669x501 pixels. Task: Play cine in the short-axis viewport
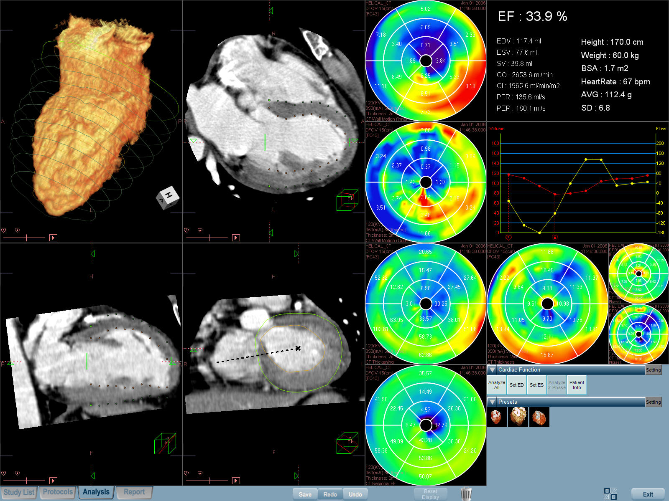click(236, 481)
